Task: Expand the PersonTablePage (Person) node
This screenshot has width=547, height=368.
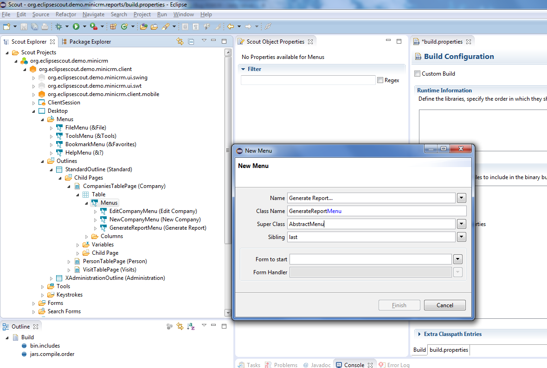Action: [x=69, y=262]
